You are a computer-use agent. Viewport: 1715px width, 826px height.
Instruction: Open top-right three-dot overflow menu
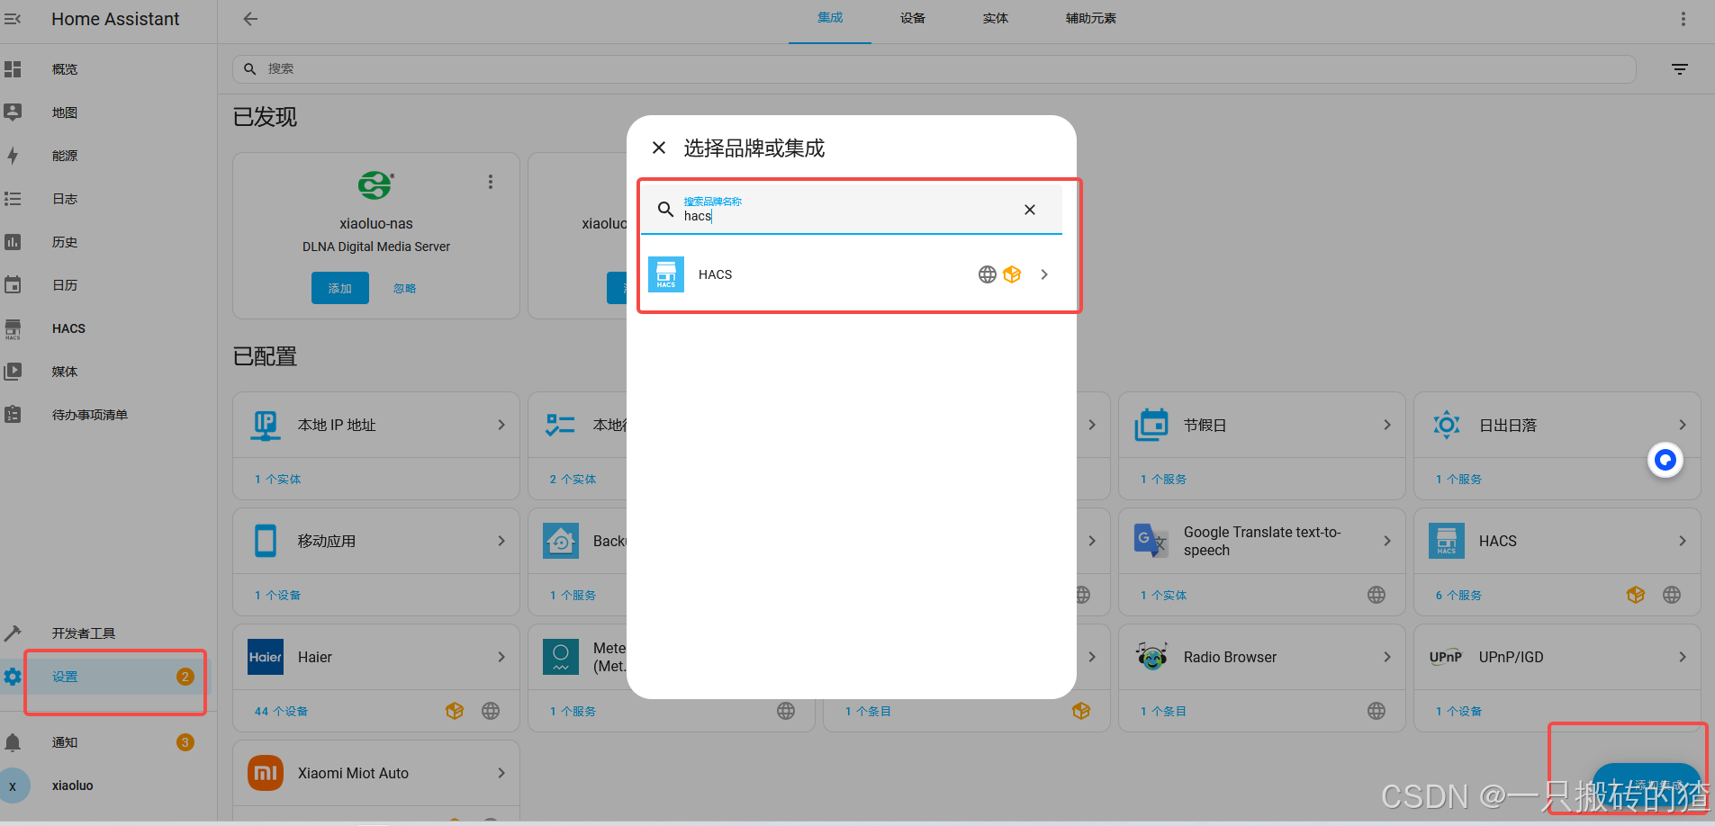[1683, 19]
